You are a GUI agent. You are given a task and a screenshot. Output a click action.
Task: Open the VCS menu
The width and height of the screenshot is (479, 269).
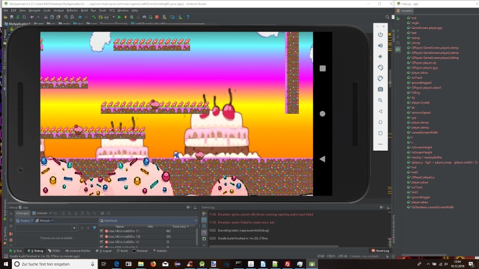pyautogui.click(x=112, y=10)
